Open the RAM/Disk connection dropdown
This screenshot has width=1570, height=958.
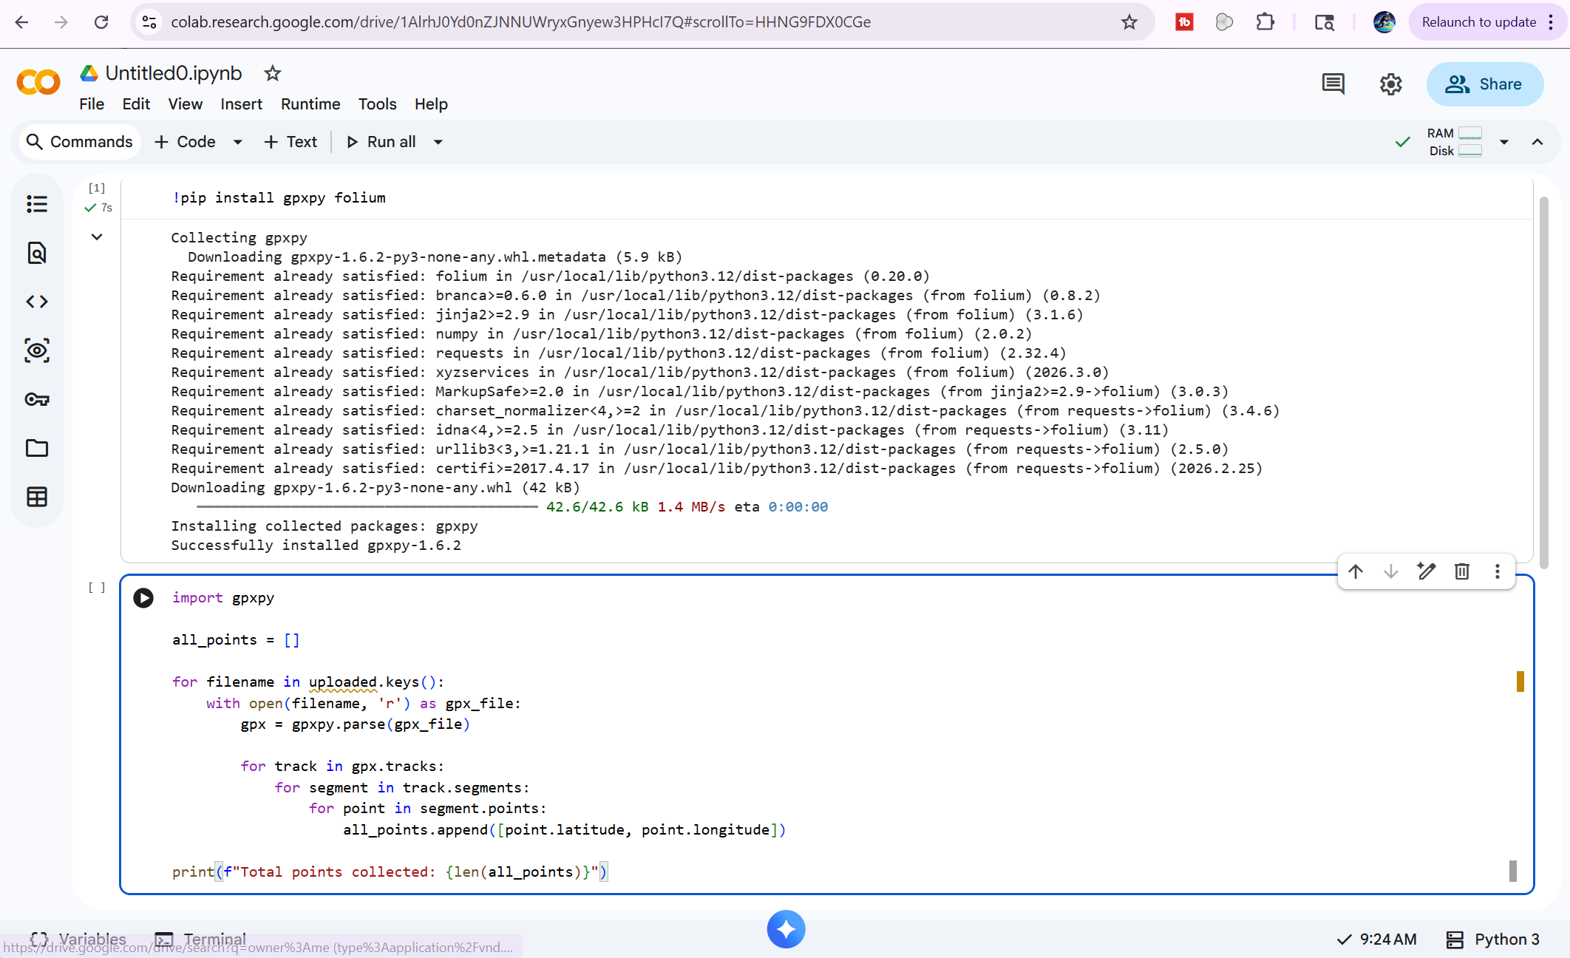tap(1504, 142)
